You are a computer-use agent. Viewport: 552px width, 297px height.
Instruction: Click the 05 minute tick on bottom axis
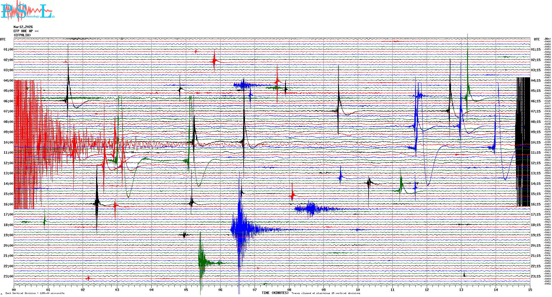tap(186, 290)
